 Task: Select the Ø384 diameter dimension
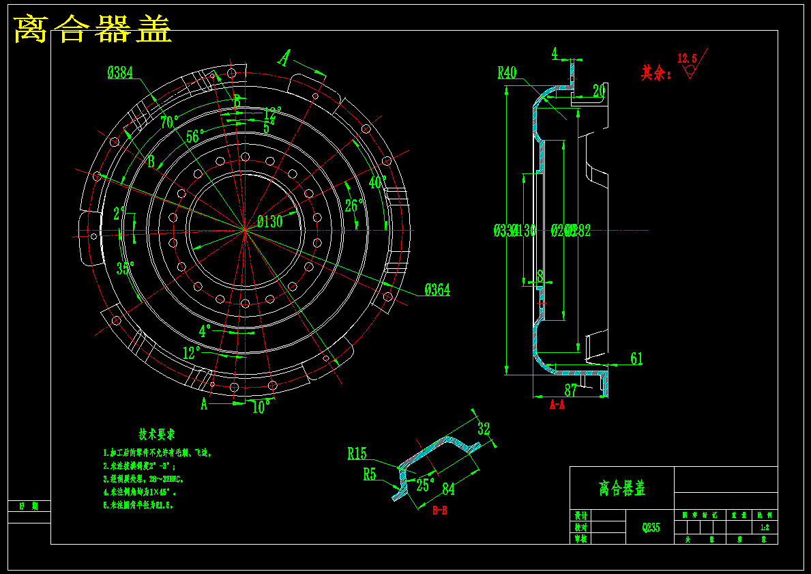tap(120, 73)
